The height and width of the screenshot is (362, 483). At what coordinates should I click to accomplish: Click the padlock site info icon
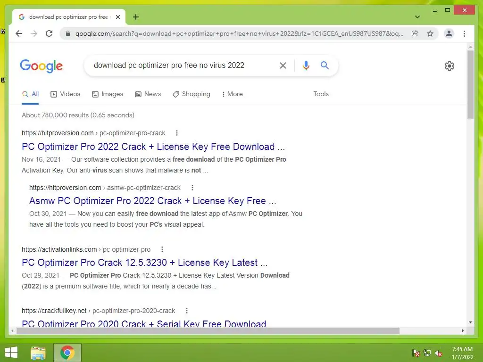coord(68,33)
